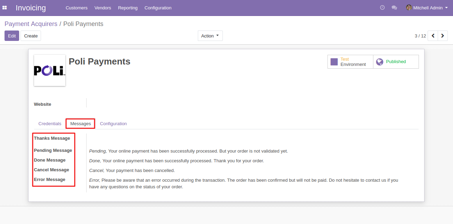Click Mitchell Admin avatar picture
The height and width of the screenshot is (224, 453).
click(x=409, y=8)
